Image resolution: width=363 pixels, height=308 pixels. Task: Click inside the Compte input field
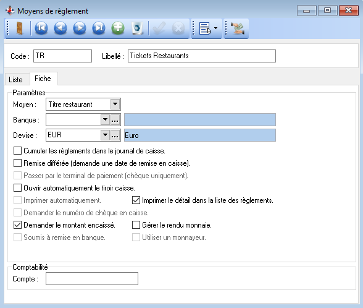click(x=92, y=278)
